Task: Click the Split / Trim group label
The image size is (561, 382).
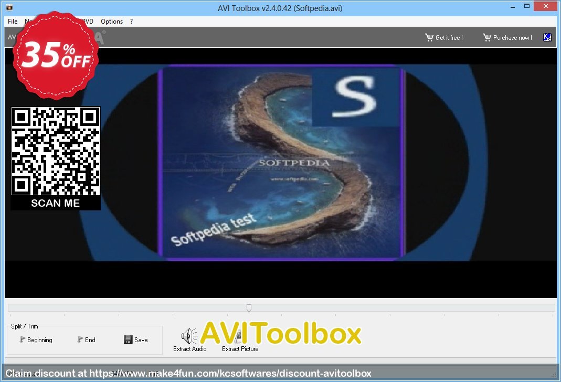Action: click(x=24, y=326)
